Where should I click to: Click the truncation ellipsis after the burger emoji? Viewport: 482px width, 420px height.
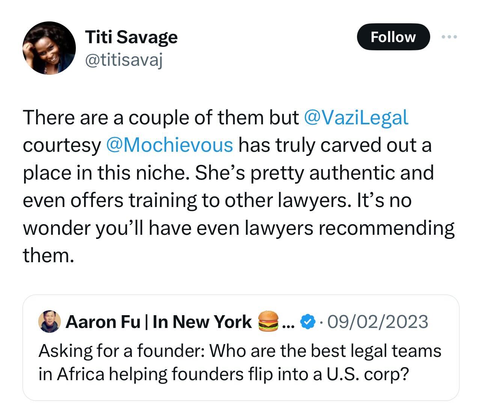tap(288, 322)
